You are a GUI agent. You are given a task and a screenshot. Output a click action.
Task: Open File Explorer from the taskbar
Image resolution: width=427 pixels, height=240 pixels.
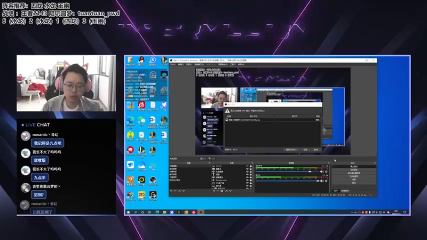pos(164,212)
